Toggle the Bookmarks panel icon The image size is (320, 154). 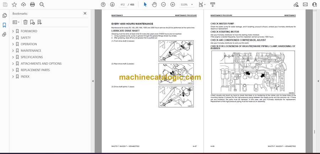click(4, 25)
